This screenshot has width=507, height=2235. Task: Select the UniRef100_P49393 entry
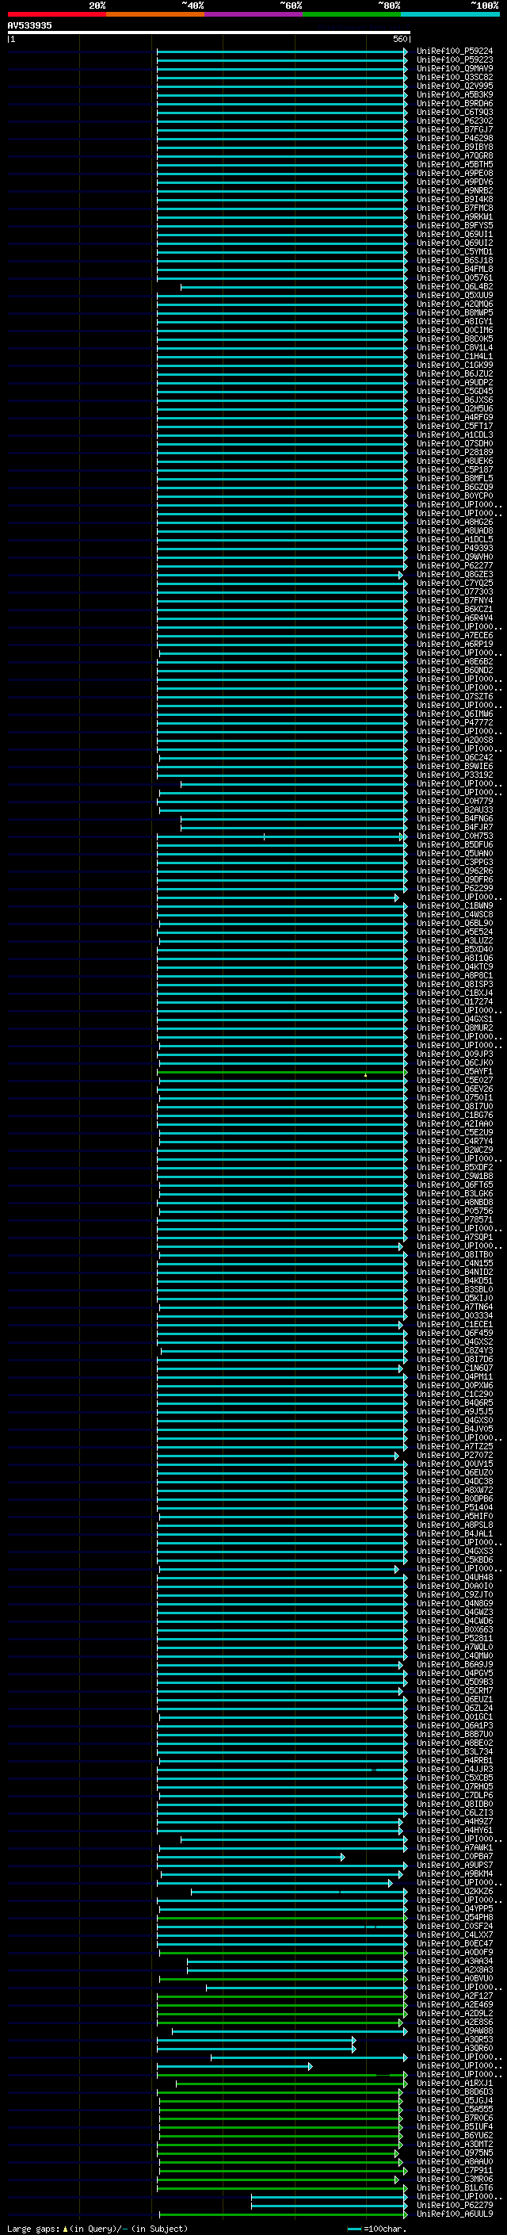(454, 549)
